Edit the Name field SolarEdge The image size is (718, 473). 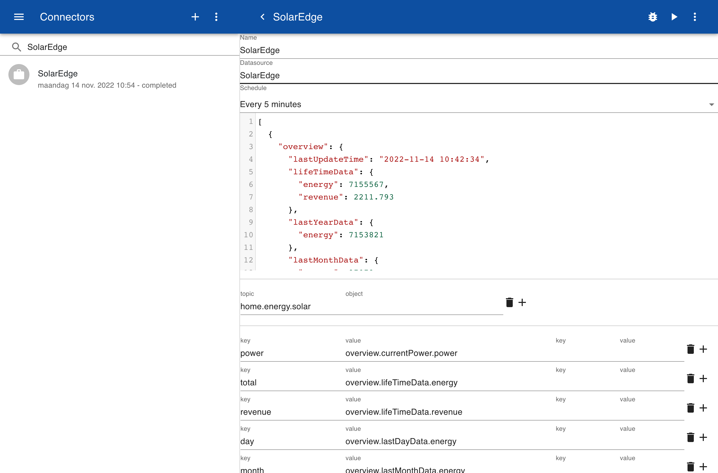point(479,50)
